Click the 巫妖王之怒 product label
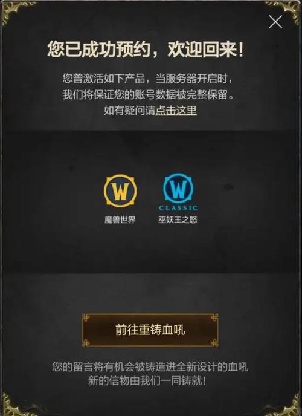Viewport: 302px width, 416px height. pos(178,219)
